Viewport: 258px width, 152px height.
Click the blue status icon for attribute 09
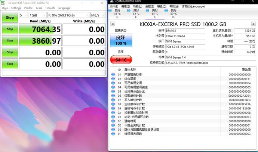pos(113,108)
